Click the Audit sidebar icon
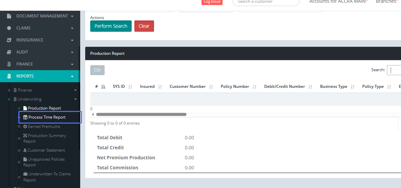This screenshot has height=188, width=401. tap(9, 52)
